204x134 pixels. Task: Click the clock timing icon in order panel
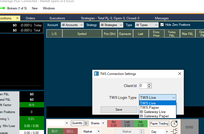174,124
